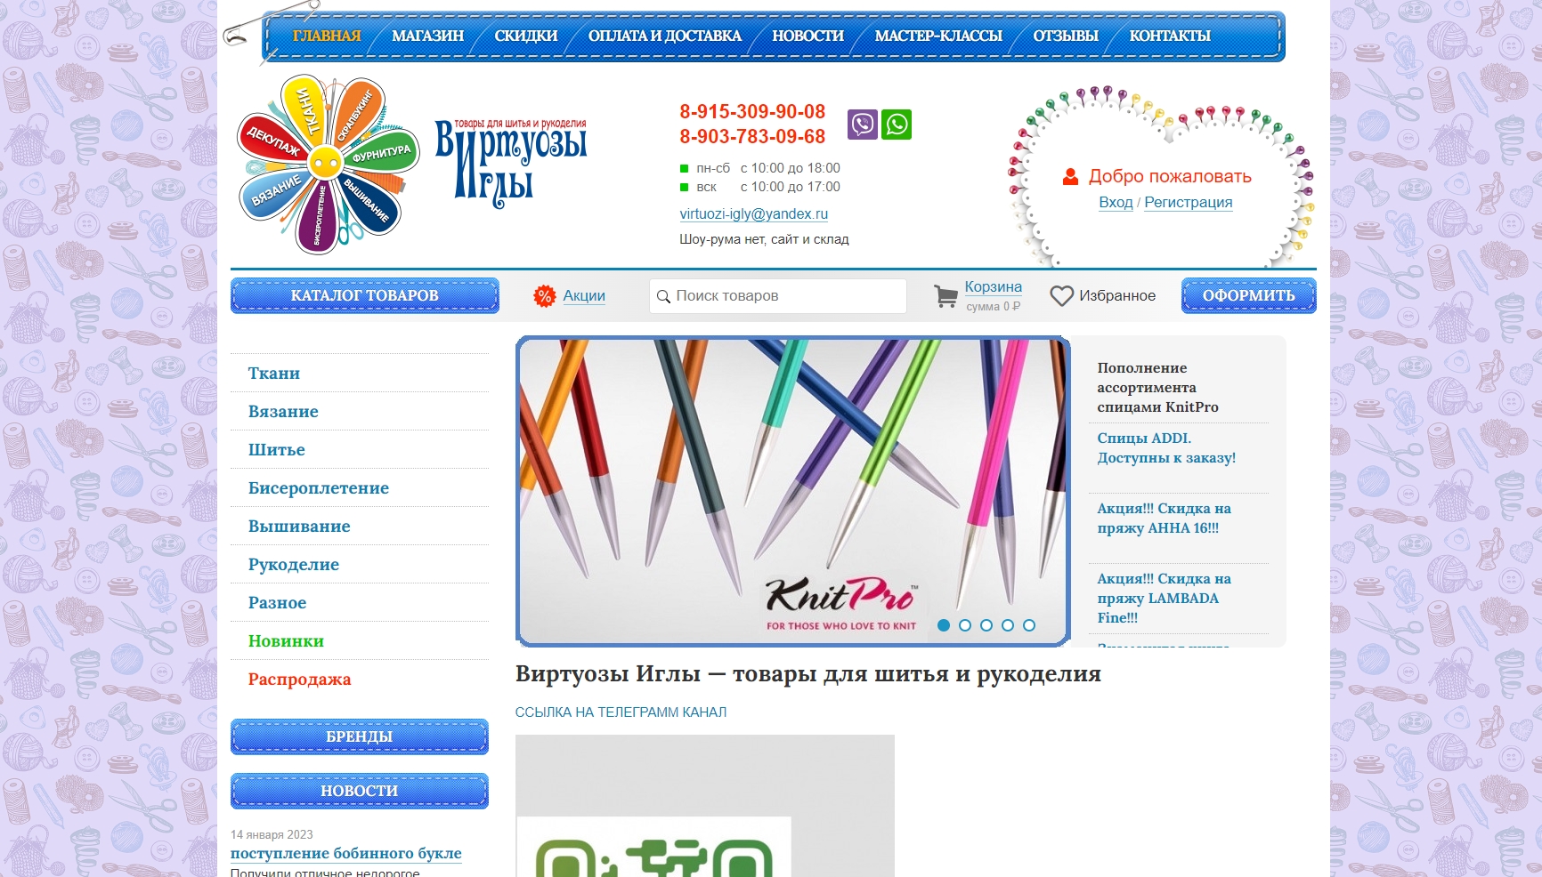Click the Виртуозы Иглы logo text
Screen dimensions: 1542x877
tap(511, 164)
